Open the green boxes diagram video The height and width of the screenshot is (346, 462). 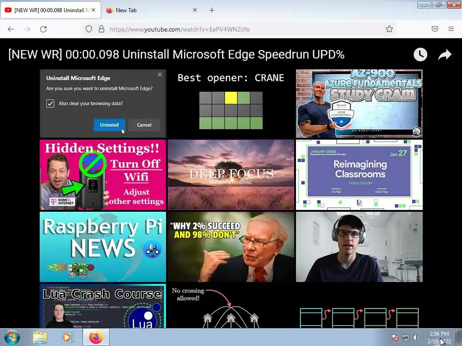[x=359, y=306]
